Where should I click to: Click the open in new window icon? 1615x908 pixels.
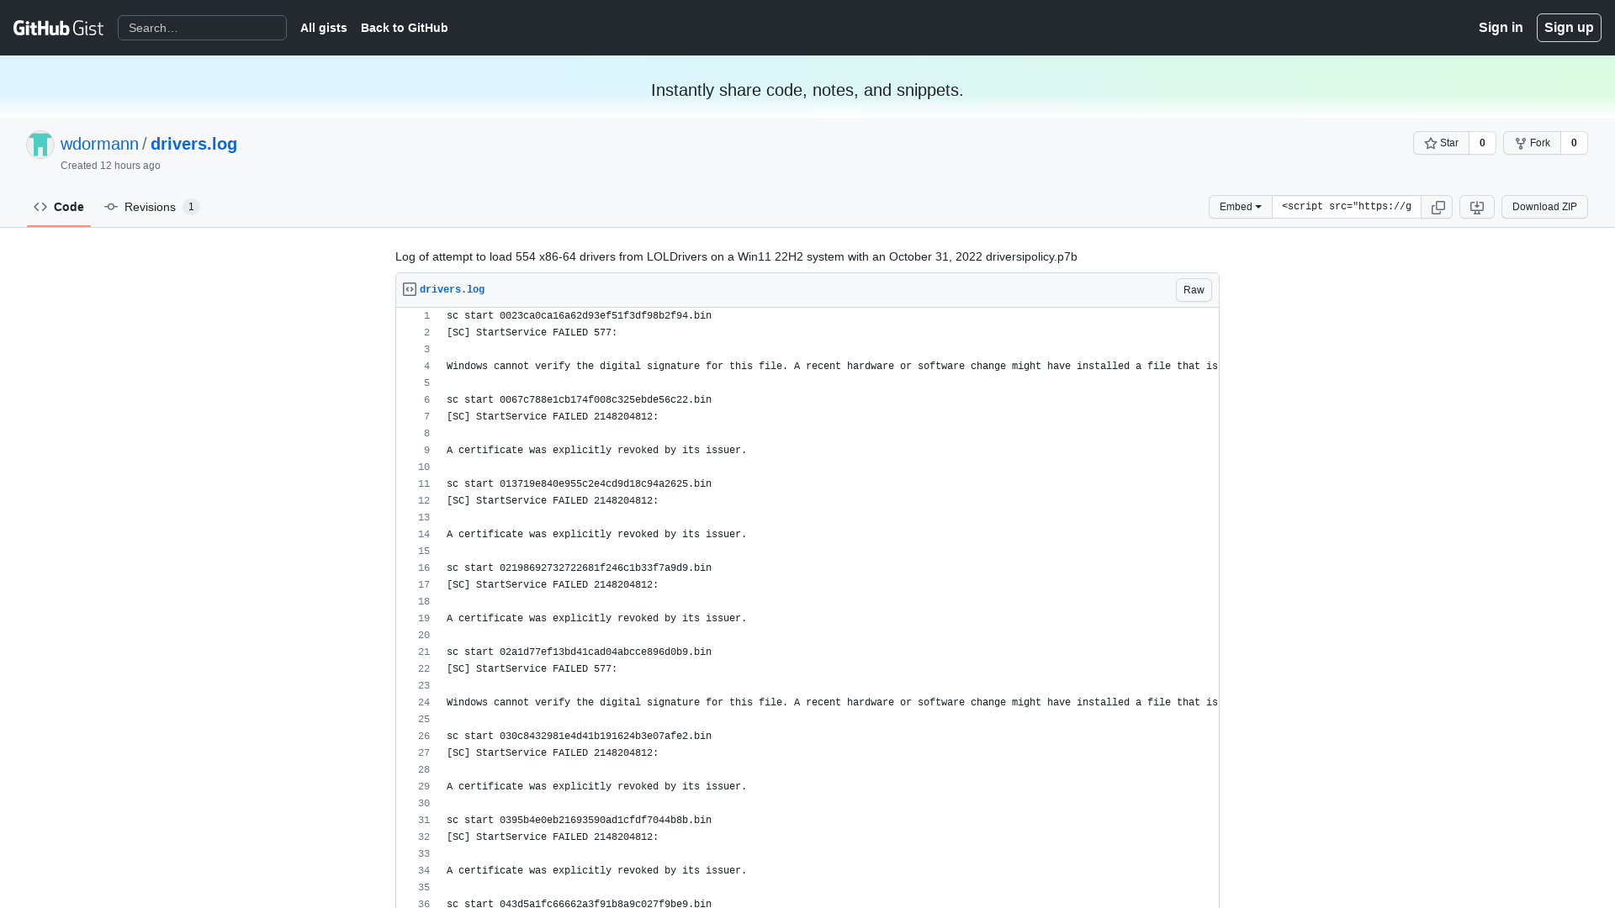(1476, 206)
